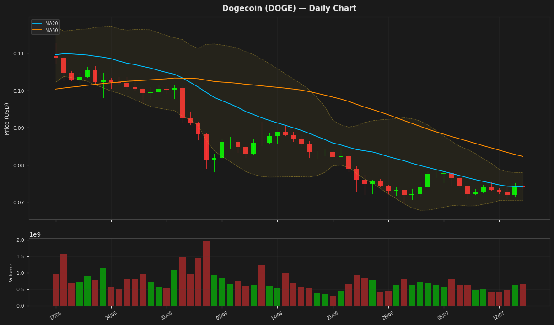Click the 0.11 price axis tick label
Image resolution: width=554 pixels, height=325 pixels.
coord(19,53)
